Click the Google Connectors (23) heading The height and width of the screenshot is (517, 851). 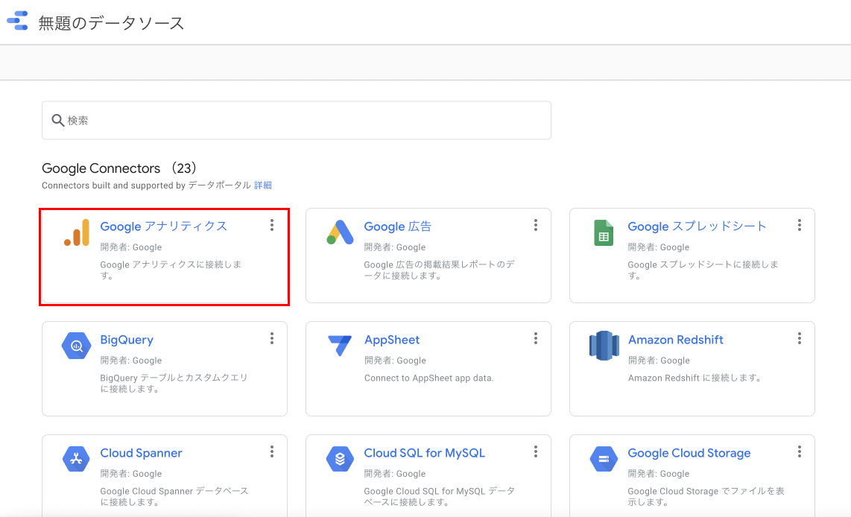(119, 168)
